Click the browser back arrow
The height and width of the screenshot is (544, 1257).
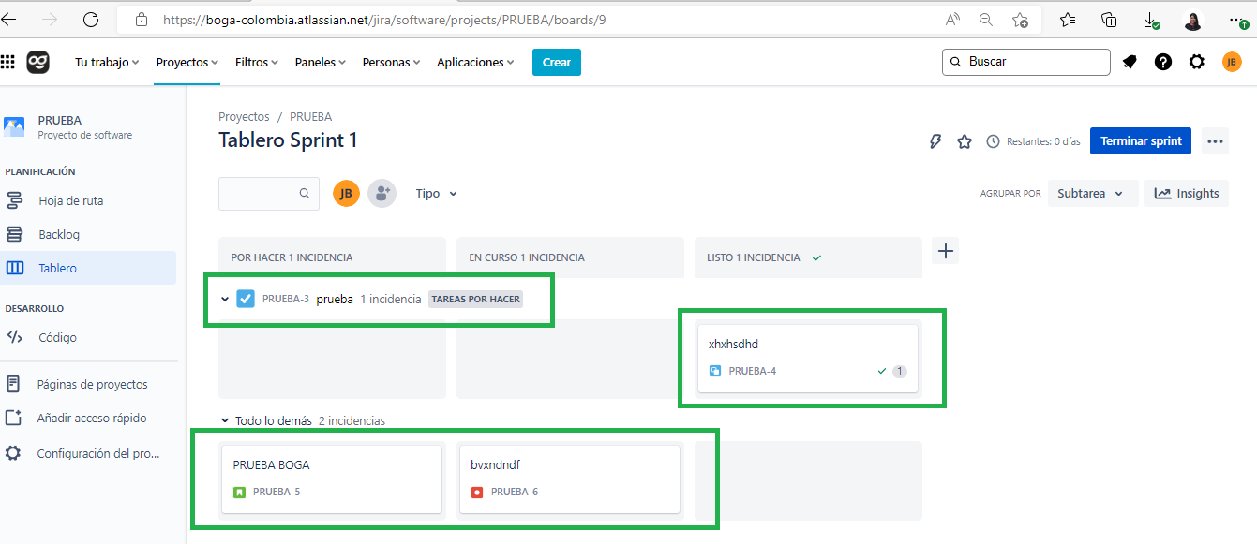coord(9,19)
